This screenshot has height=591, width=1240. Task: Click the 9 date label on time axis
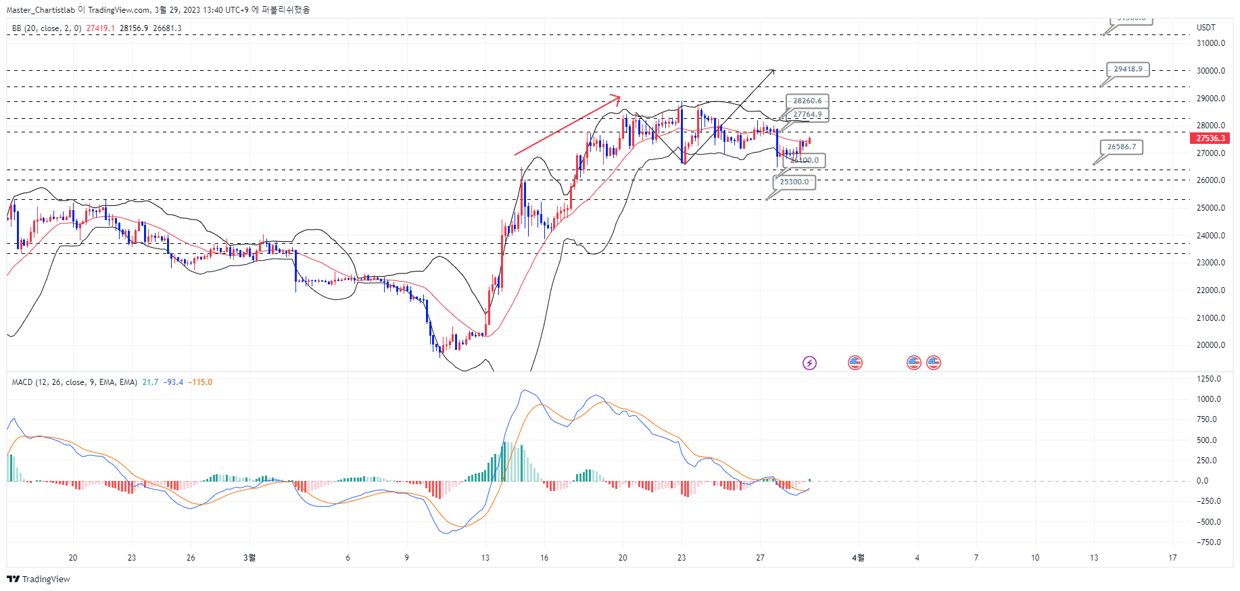(x=406, y=558)
